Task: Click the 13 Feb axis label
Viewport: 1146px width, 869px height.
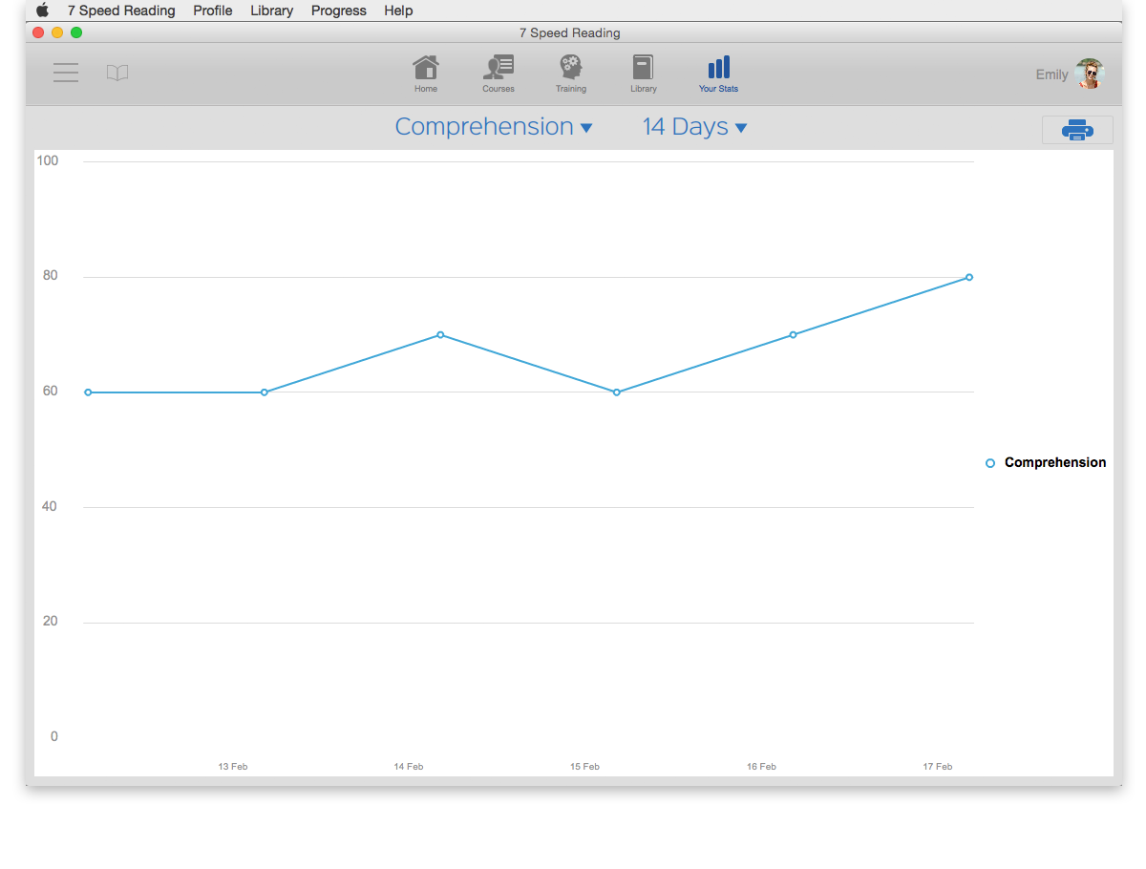Action: pos(233,767)
